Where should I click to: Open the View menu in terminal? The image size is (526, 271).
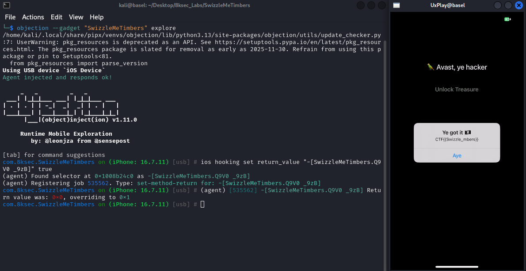(76, 17)
